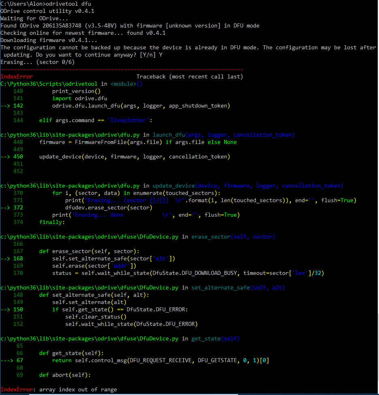The width and height of the screenshot is (379, 395).
Task: Click 'def abort(self):' line 69
Action: tap(65, 375)
